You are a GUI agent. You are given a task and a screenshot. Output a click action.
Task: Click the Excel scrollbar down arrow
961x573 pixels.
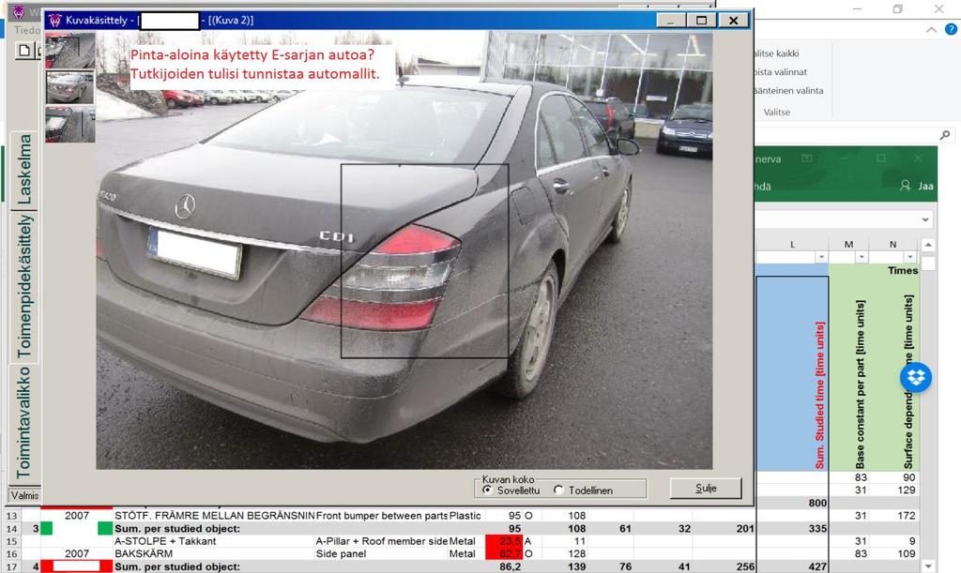click(x=928, y=566)
